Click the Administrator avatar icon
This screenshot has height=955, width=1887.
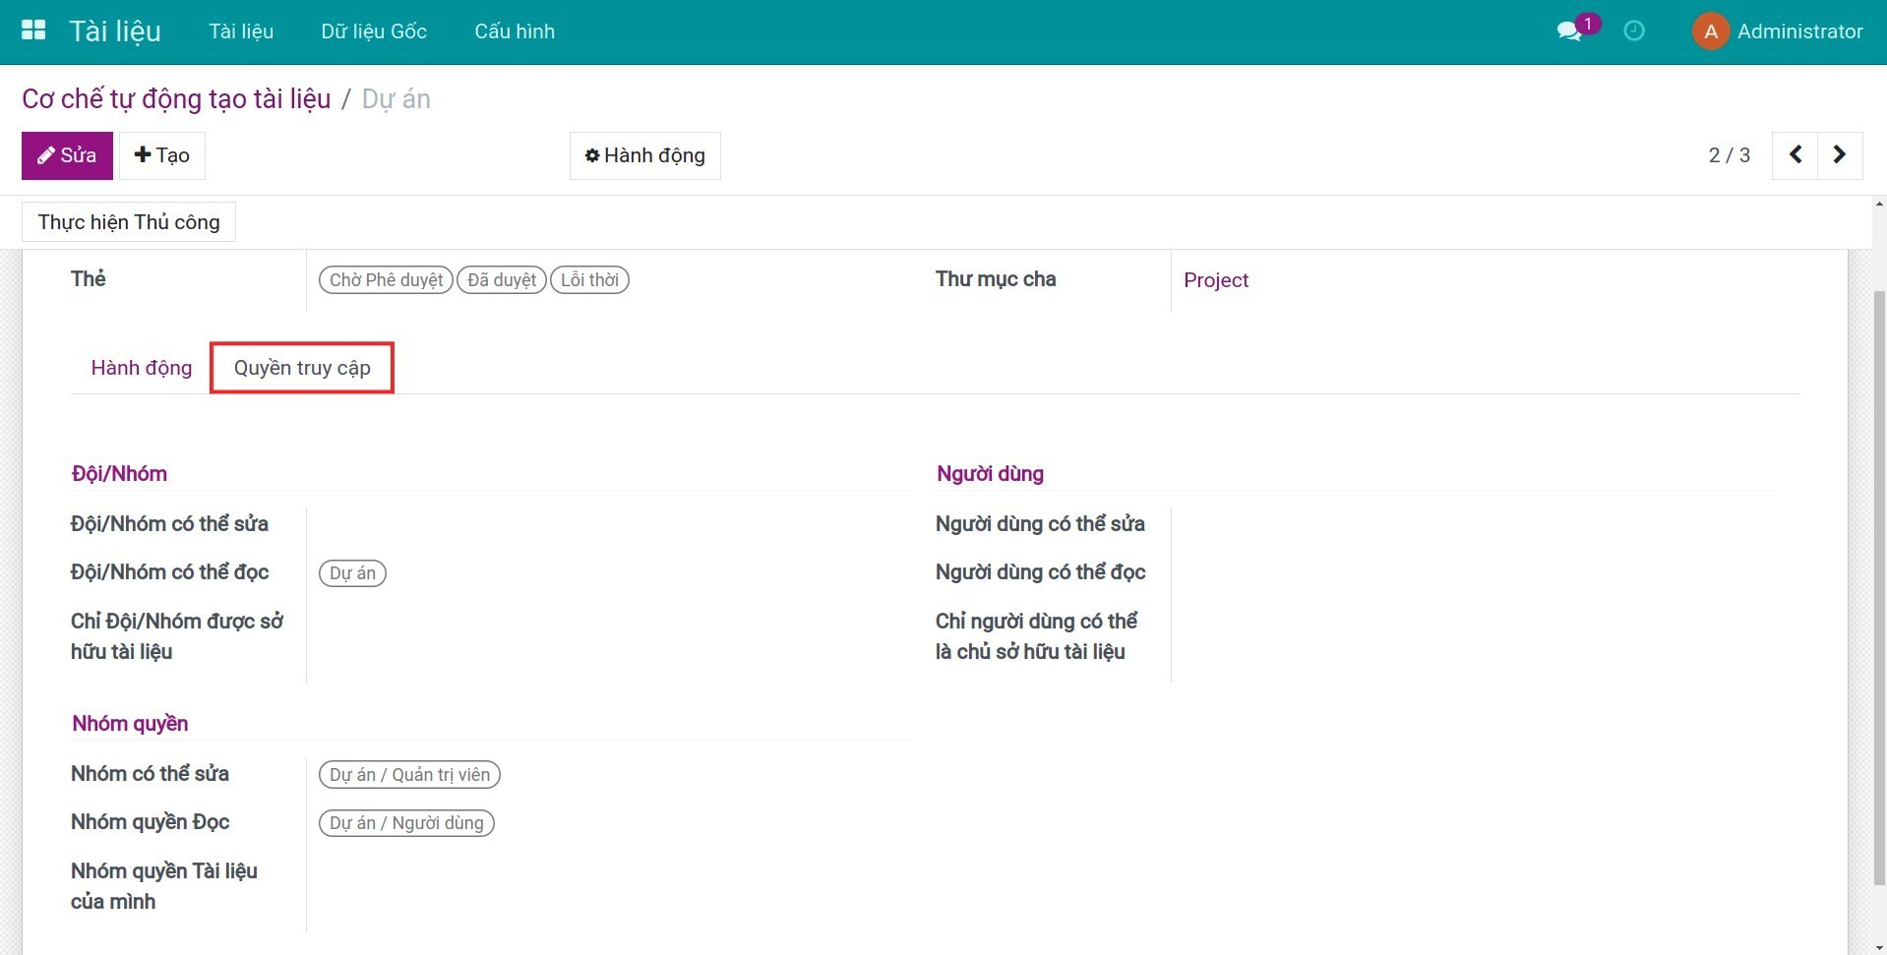pos(1710,31)
